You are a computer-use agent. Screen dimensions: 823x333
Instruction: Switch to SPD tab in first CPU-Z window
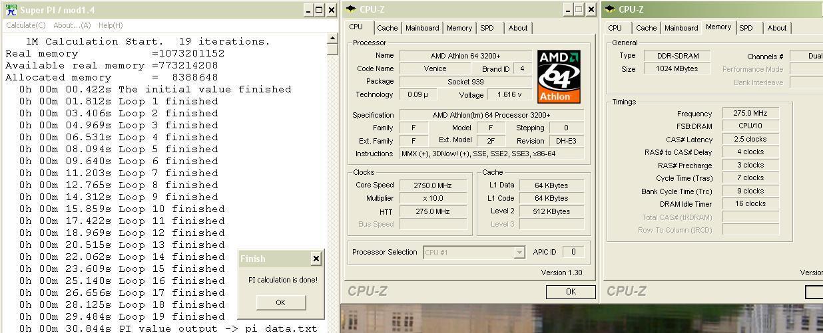click(487, 28)
